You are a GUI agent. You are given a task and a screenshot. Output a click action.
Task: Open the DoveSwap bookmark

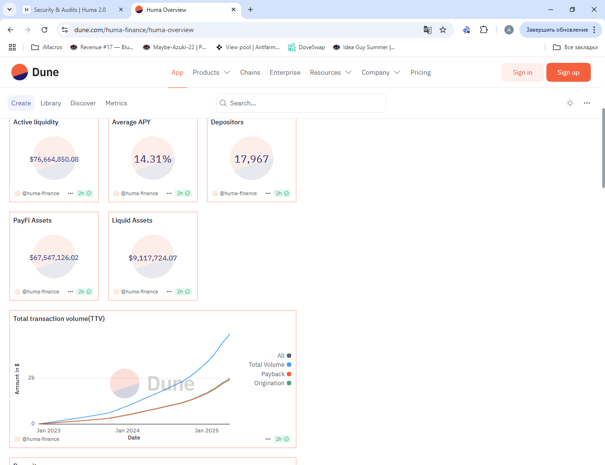(307, 47)
